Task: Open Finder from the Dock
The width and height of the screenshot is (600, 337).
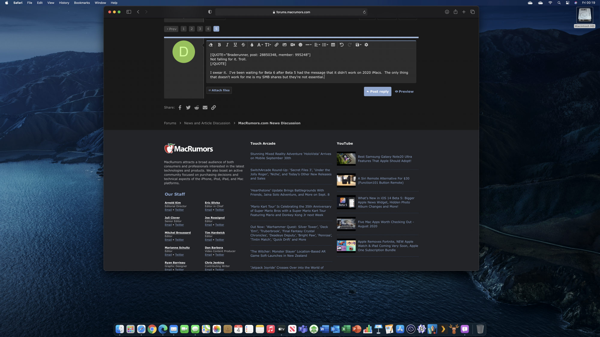Action: pyautogui.click(x=120, y=329)
